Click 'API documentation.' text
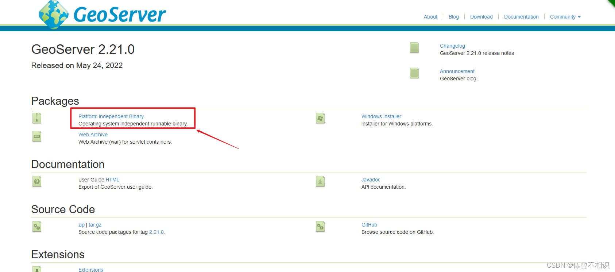Viewport: 615px width, 272px height. (383, 187)
